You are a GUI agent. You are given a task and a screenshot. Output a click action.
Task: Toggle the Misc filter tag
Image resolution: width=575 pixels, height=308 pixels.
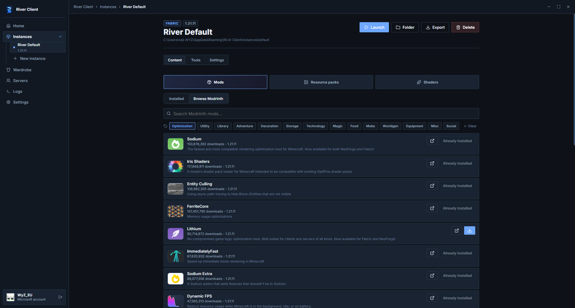(x=435, y=126)
